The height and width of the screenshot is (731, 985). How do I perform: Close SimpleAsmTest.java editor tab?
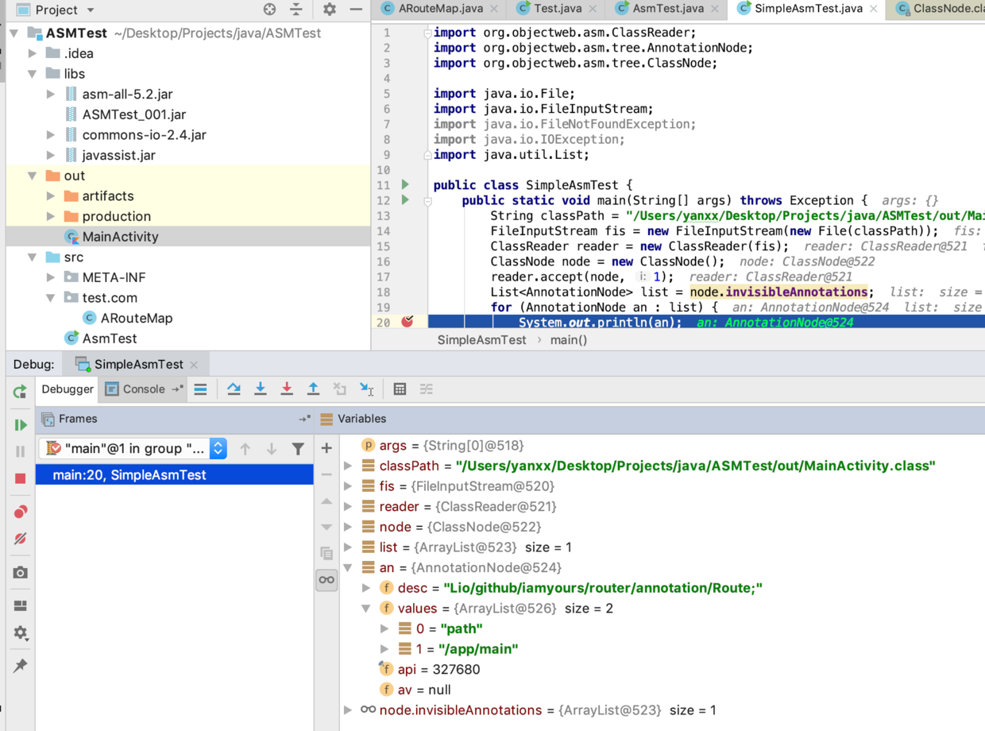[x=874, y=9]
